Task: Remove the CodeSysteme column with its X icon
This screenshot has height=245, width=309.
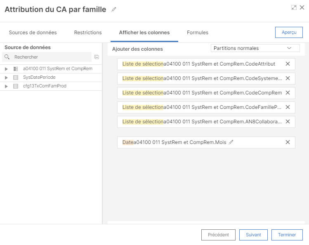Action: tap(288, 78)
